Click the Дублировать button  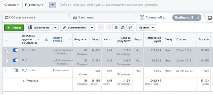point(39,28)
